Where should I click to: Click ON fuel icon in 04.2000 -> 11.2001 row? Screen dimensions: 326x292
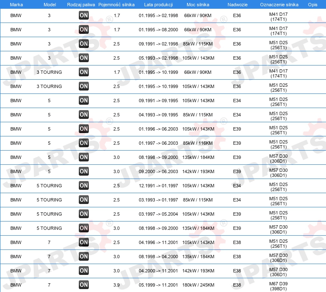pos(84,271)
